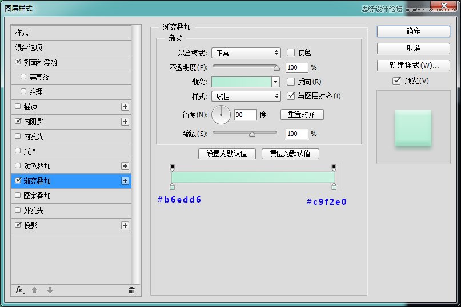Screen dimensions: 461x307
Task: Open the fx add-style menu icon
Action: click(x=19, y=290)
